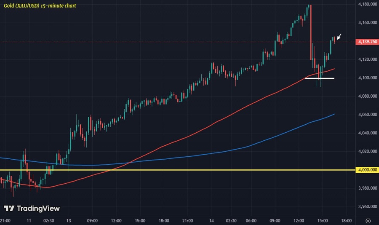The image size is (379, 225).
Task: Click the date label 11 on time axis
Action: tap(29, 220)
